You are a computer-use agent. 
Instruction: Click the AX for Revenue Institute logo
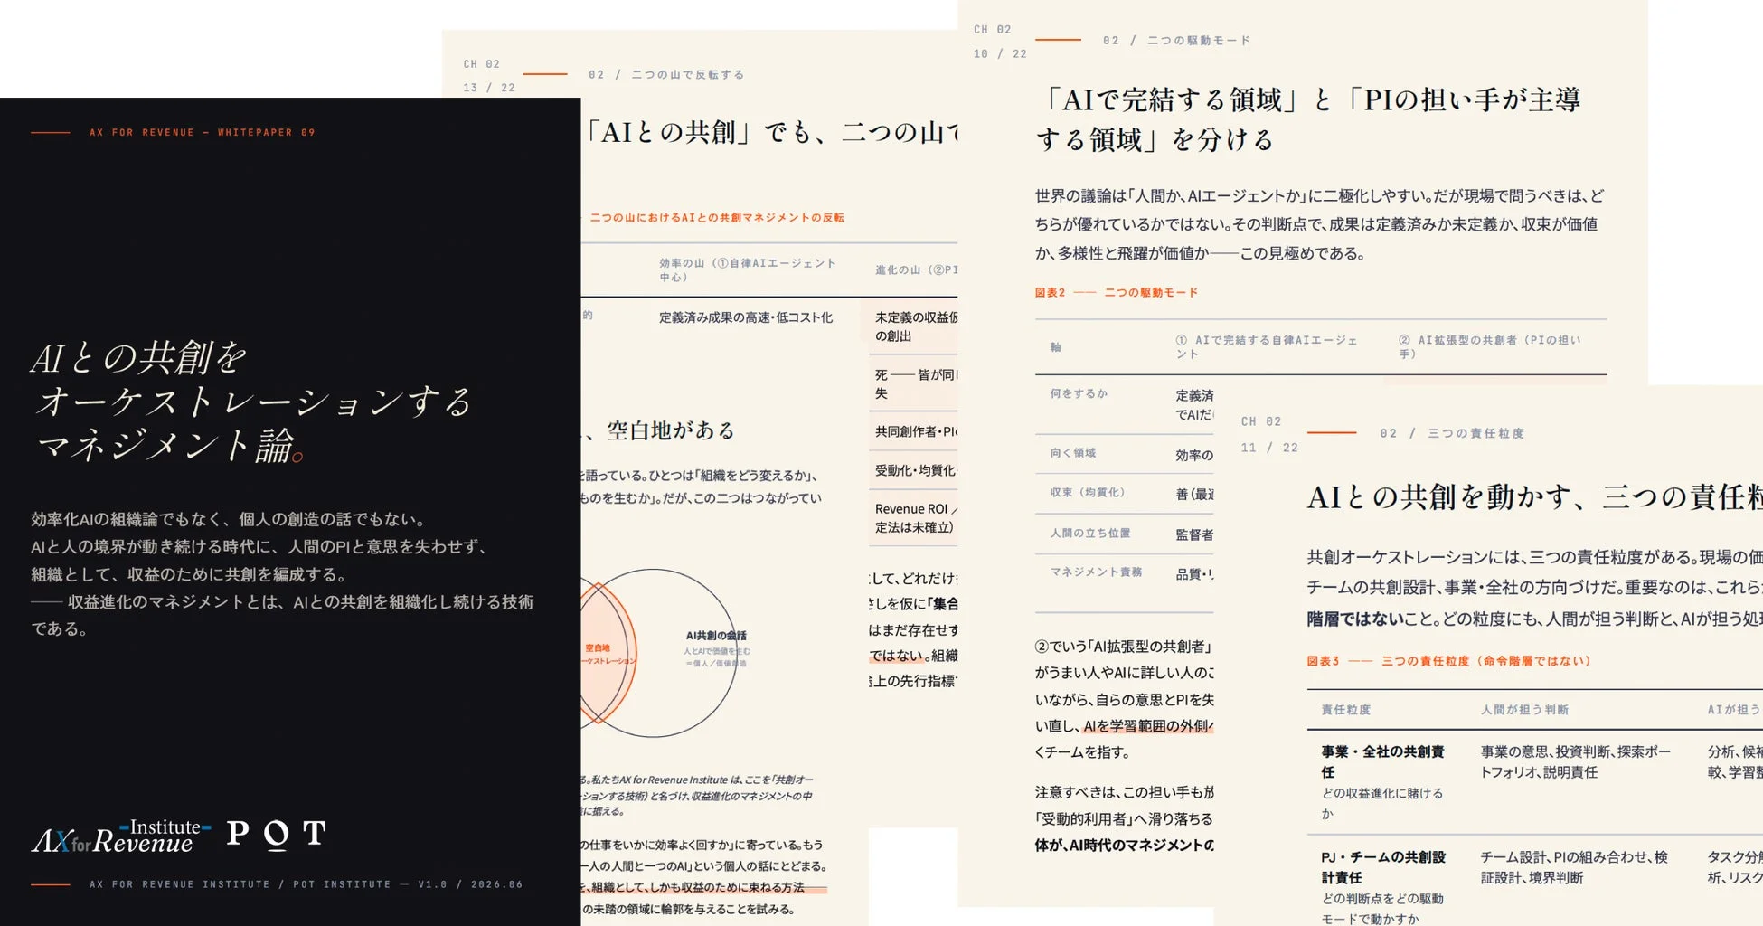(x=121, y=836)
